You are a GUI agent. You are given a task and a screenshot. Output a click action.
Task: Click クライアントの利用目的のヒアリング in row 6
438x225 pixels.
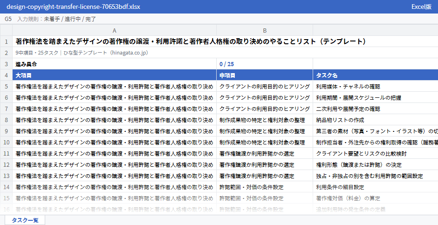click(265, 98)
